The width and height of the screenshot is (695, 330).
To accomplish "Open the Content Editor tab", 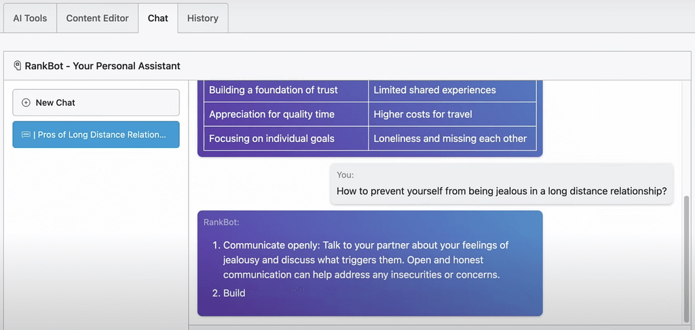I will pos(98,18).
